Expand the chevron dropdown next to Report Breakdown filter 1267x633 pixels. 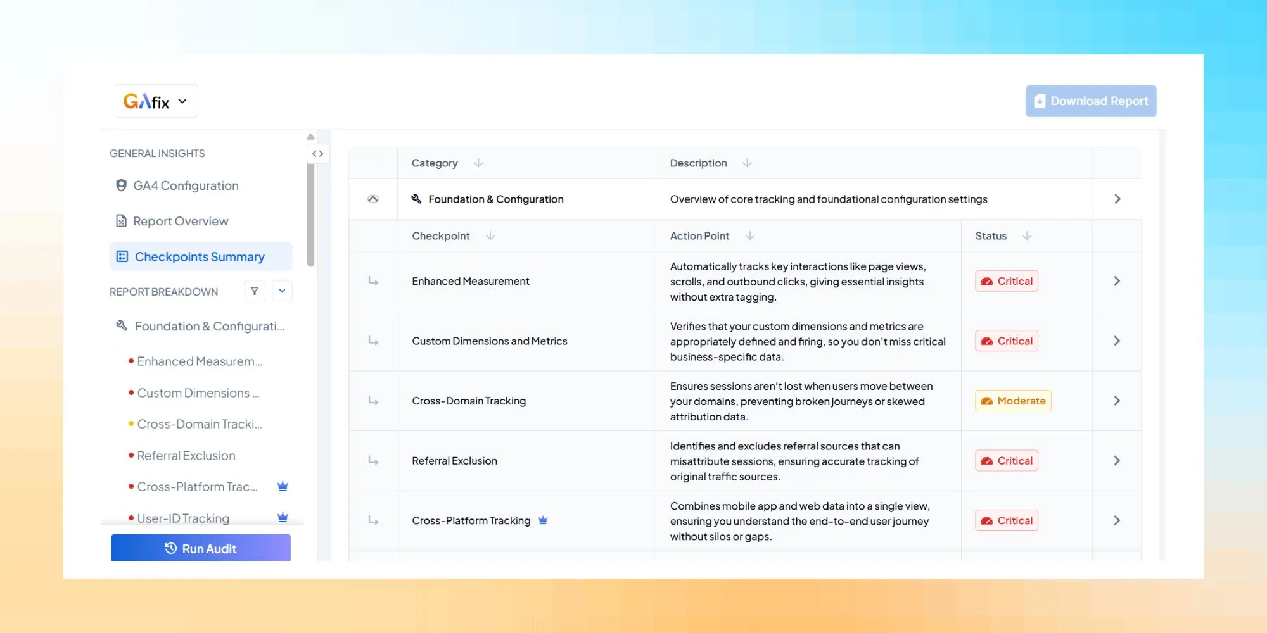click(x=282, y=291)
